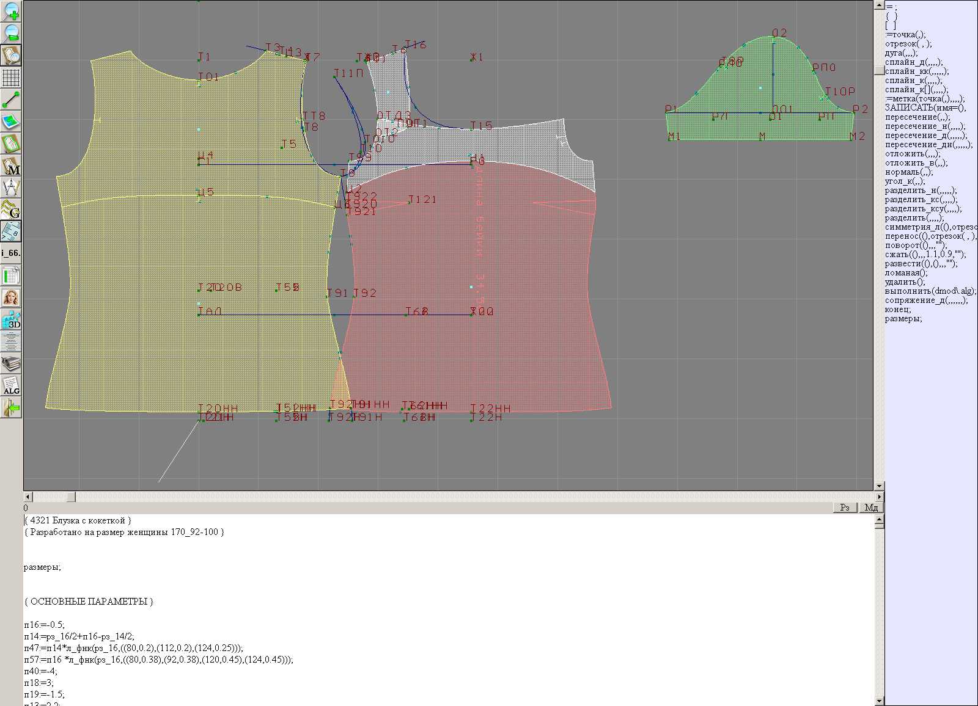Image resolution: width=978 pixels, height=706 pixels.
Task: Select the line segment tool with green endpoints
Action: 11,100
